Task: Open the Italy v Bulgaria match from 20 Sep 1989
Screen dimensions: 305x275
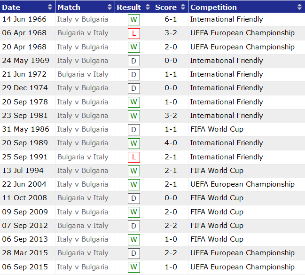Action: [83, 143]
